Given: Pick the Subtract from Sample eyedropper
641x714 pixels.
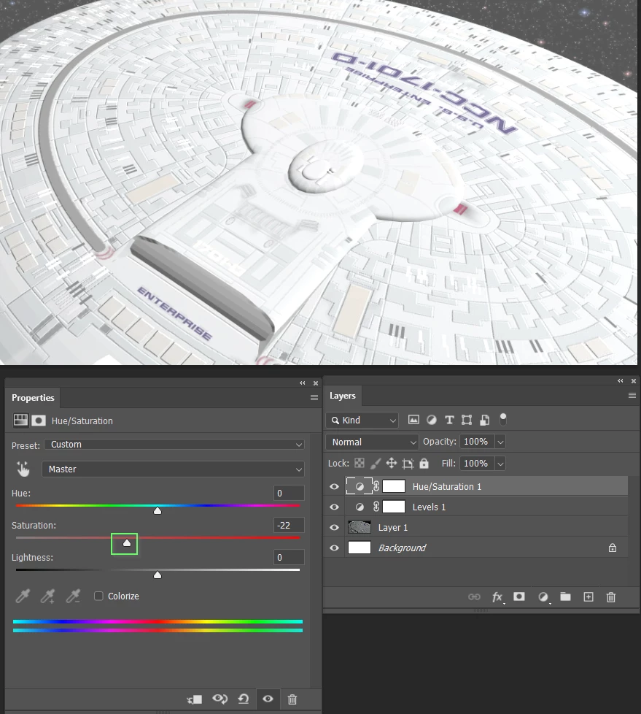Looking at the screenshot, I should tap(73, 596).
